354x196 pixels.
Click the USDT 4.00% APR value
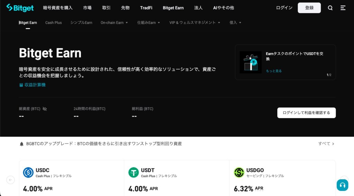pyautogui.click(x=138, y=189)
